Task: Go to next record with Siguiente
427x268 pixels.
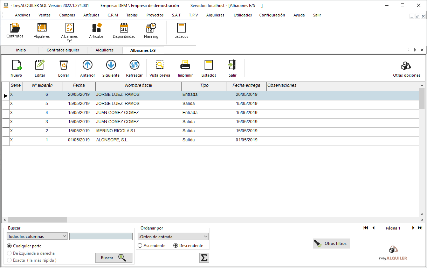Action: [x=111, y=68]
